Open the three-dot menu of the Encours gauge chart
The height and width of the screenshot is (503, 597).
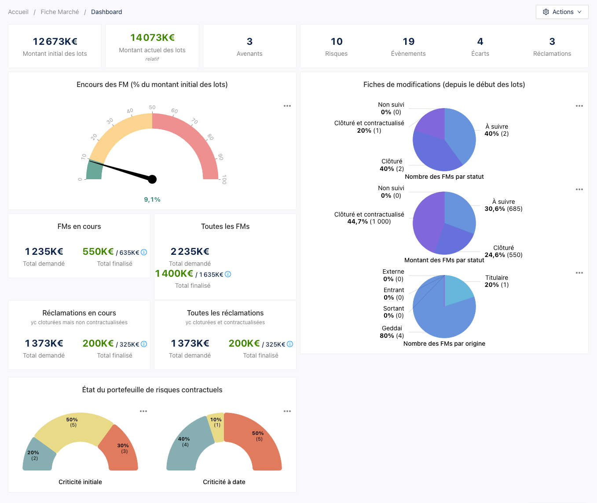coord(287,106)
